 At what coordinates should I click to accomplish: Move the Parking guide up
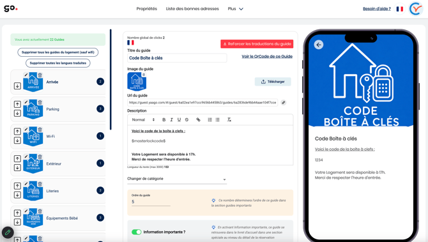coord(17,104)
